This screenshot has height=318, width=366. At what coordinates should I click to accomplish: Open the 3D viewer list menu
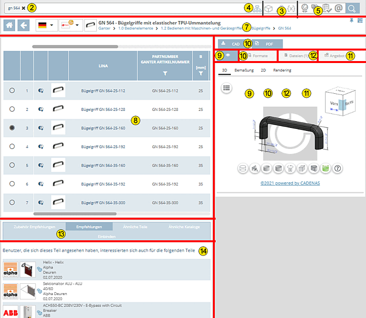tap(226, 88)
